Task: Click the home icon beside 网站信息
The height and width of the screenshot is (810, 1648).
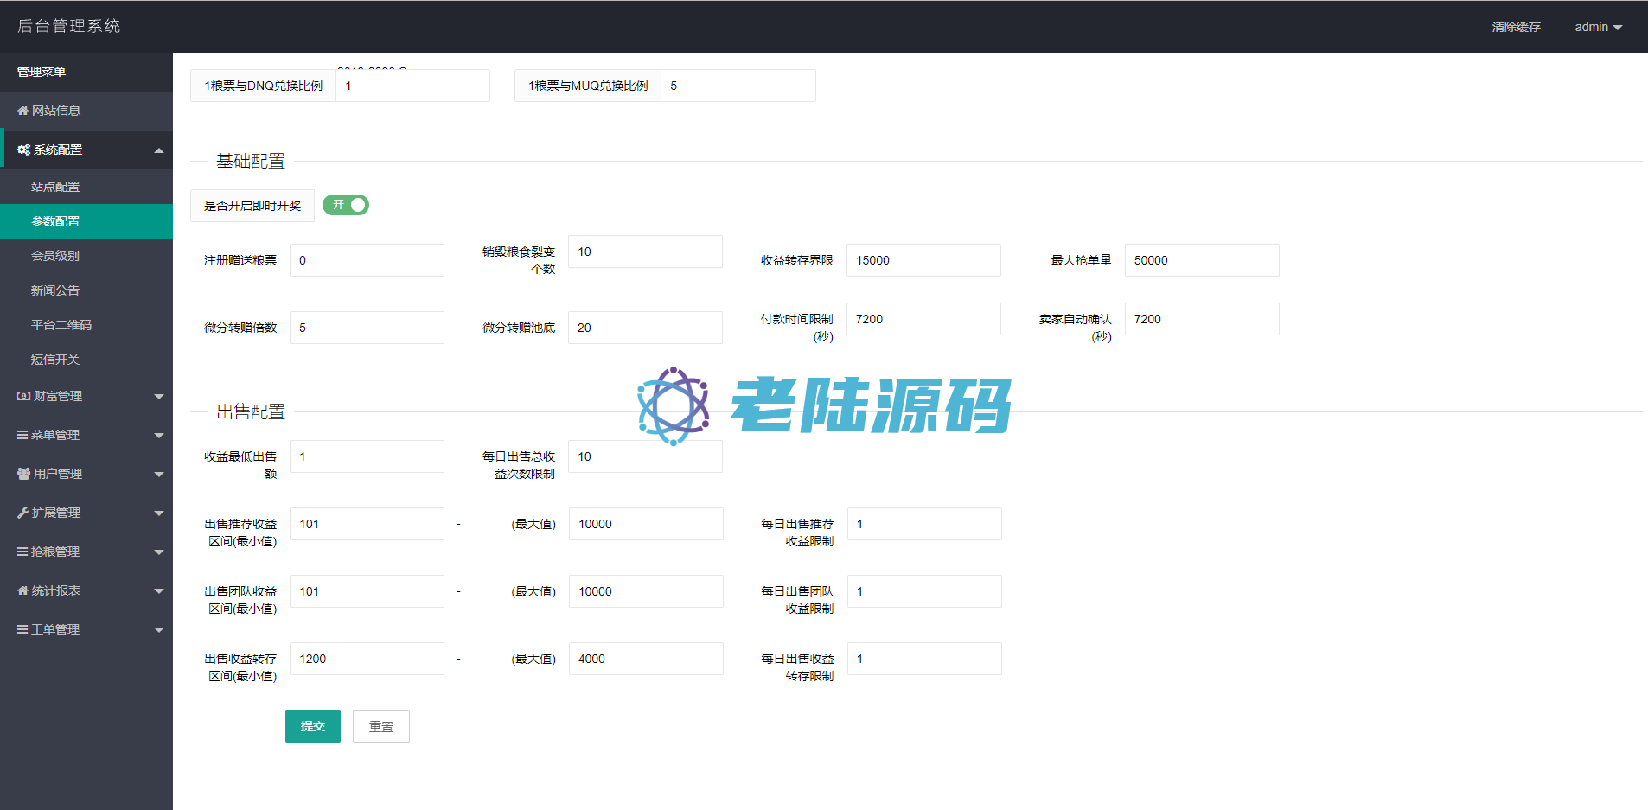Action: click(22, 111)
